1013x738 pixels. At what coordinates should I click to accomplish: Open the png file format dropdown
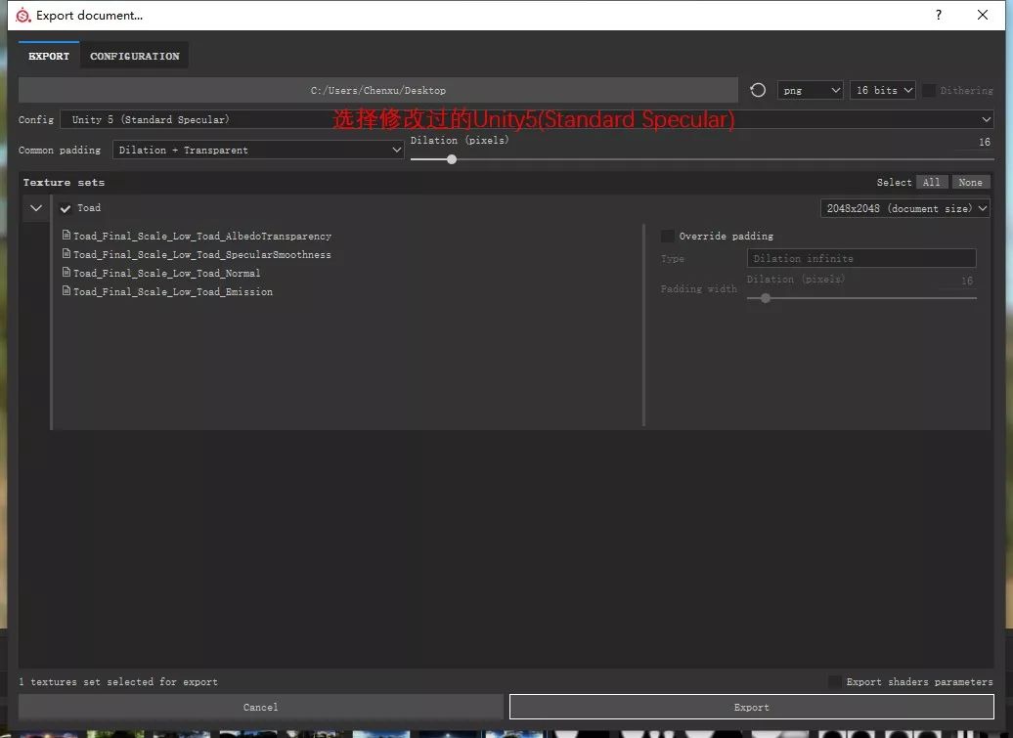810,90
